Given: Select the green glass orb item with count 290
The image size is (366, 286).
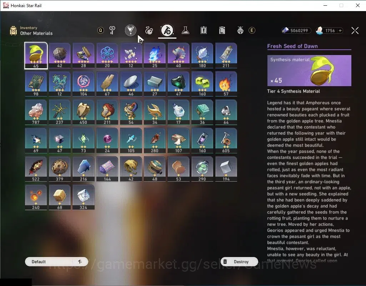Looking at the screenshot, I should (202, 169).
